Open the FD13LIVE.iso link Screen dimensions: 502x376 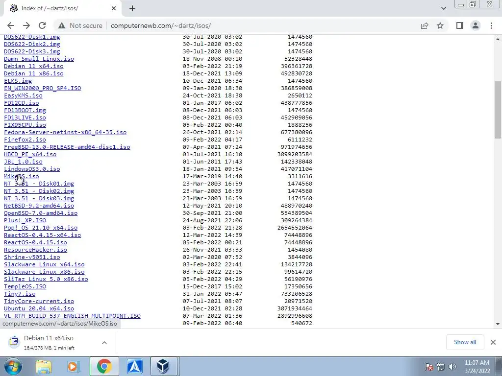click(25, 117)
